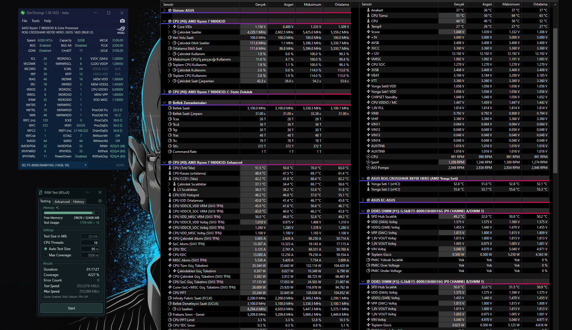Image resolution: width=572 pixels, height=330 pixels.
Task: Click the chip icon beside ASUS EC: ASUS
Action: (368, 200)
